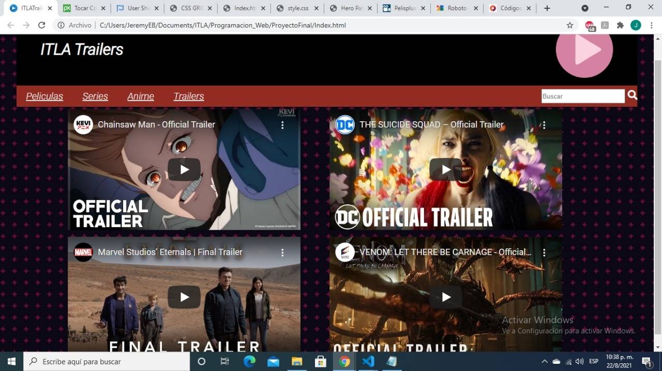The image size is (662, 371).
Task: Bookmark this page with the star icon
Action: [x=570, y=25]
